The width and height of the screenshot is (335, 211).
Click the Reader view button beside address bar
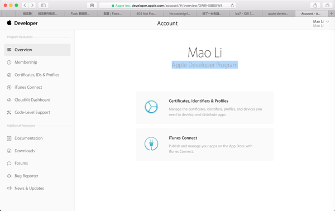pyautogui.click(x=92, y=6)
